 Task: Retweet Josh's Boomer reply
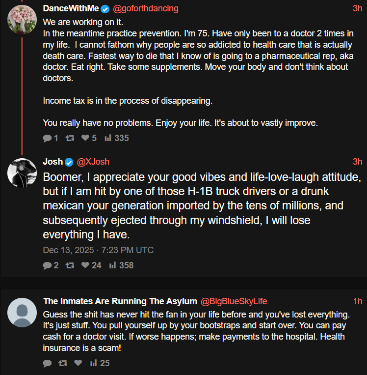70,265
